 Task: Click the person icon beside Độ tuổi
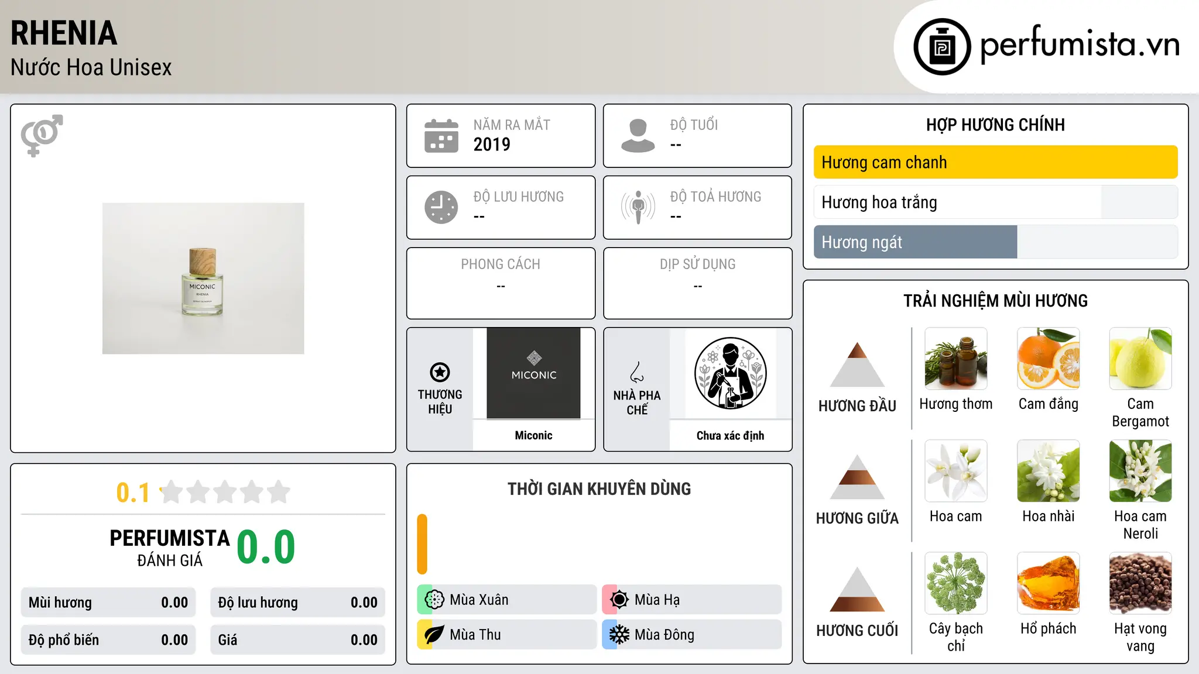tap(638, 136)
